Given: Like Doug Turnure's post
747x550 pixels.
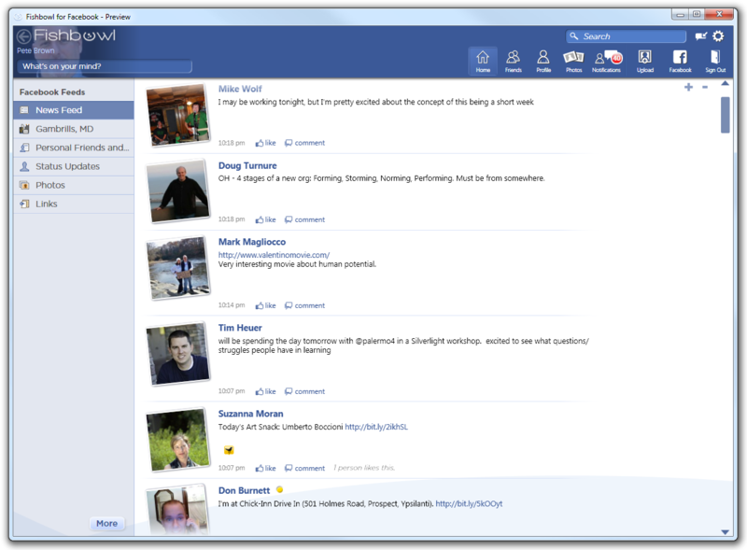Looking at the screenshot, I should pos(265,219).
